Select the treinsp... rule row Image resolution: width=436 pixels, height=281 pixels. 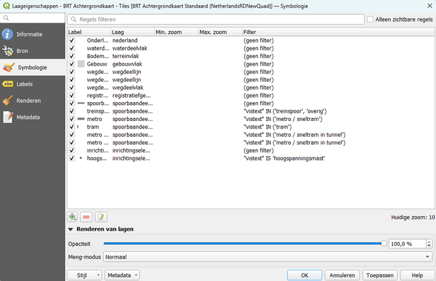click(x=251, y=111)
